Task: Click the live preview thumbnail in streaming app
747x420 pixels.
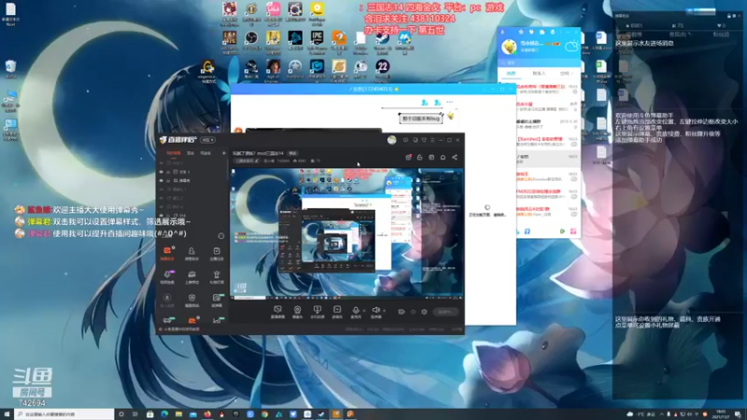Action: point(346,233)
